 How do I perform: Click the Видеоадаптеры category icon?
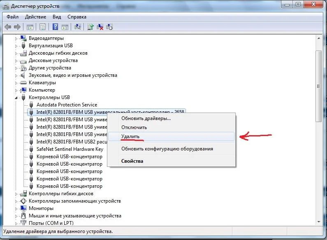(x=23, y=38)
